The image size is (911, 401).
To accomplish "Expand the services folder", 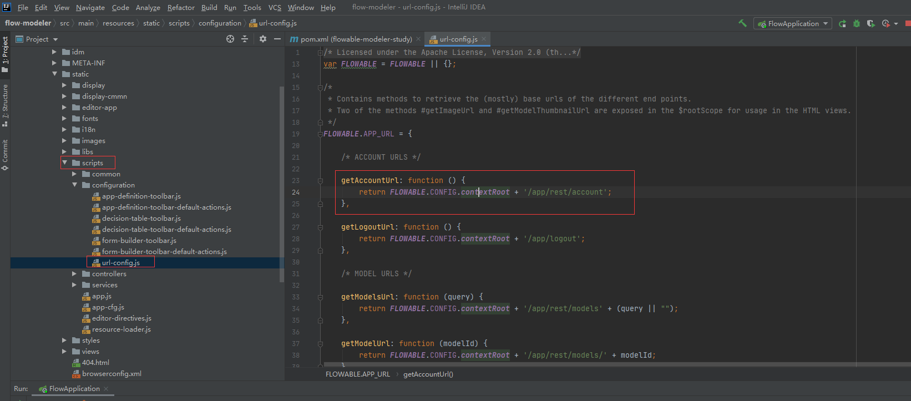I will [x=74, y=285].
